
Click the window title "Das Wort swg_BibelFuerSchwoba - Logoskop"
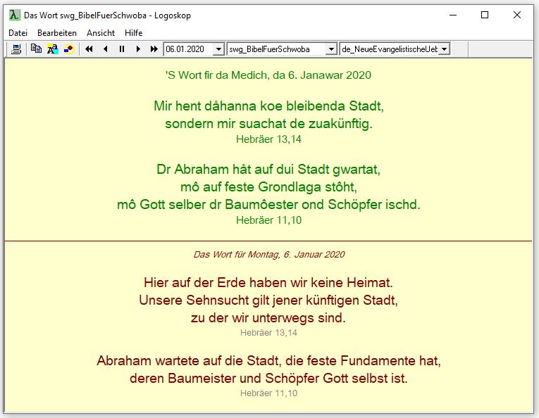point(108,15)
